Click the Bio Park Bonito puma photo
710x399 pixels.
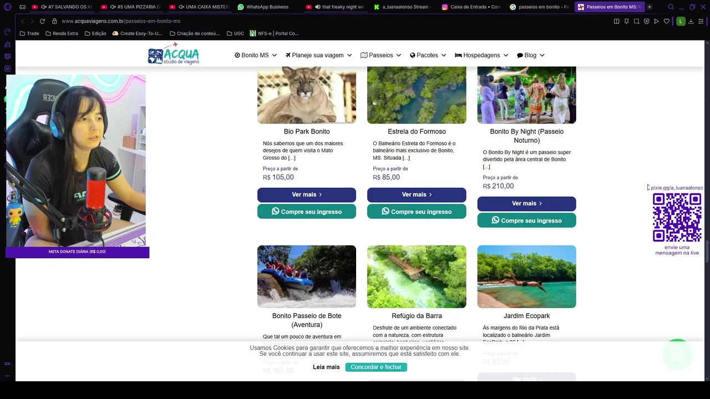pos(307,95)
